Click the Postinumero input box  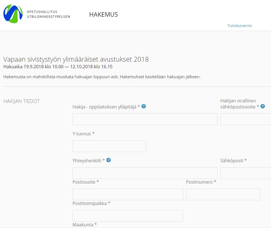(x=223, y=194)
